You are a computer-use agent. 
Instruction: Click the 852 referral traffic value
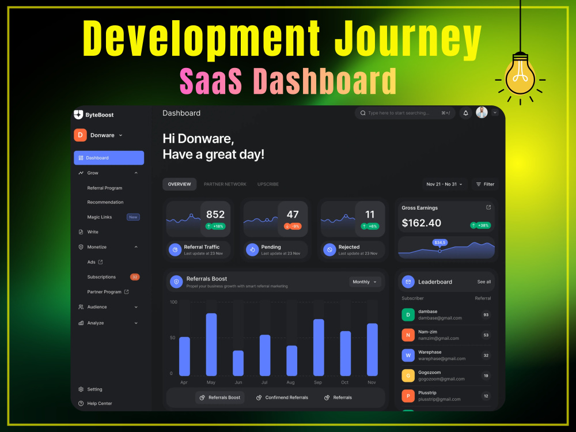[215, 214]
